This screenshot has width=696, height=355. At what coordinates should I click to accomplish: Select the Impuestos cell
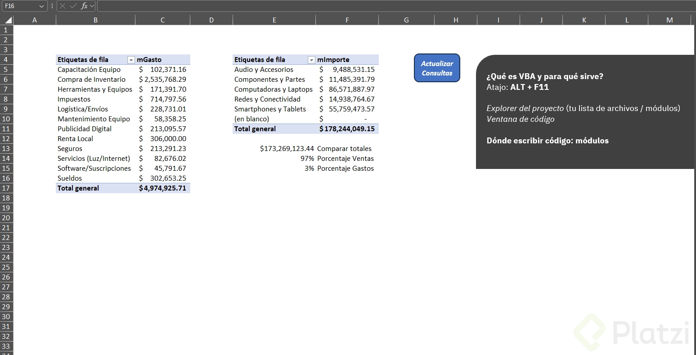(95, 99)
